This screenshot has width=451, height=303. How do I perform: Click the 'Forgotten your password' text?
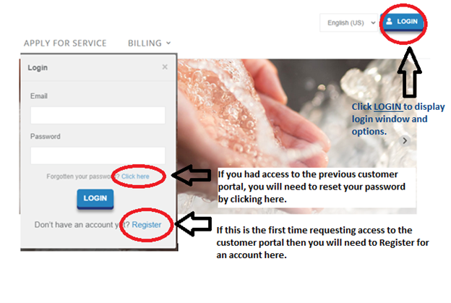click(83, 176)
